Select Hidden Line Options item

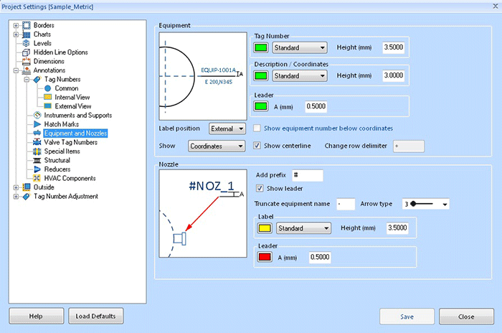point(60,52)
